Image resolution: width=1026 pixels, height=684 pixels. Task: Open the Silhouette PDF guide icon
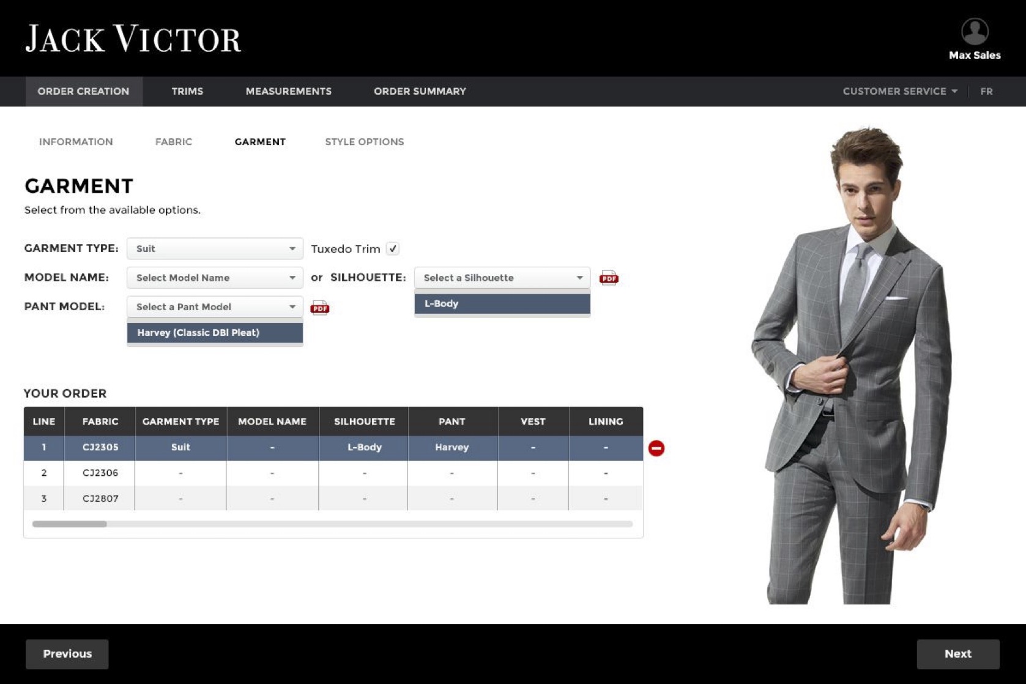(x=608, y=278)
